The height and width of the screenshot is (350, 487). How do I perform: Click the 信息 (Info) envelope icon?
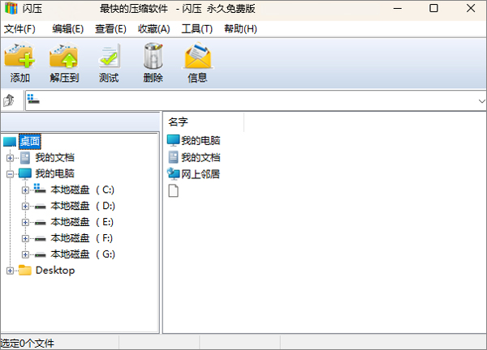[x=197, y=56]
